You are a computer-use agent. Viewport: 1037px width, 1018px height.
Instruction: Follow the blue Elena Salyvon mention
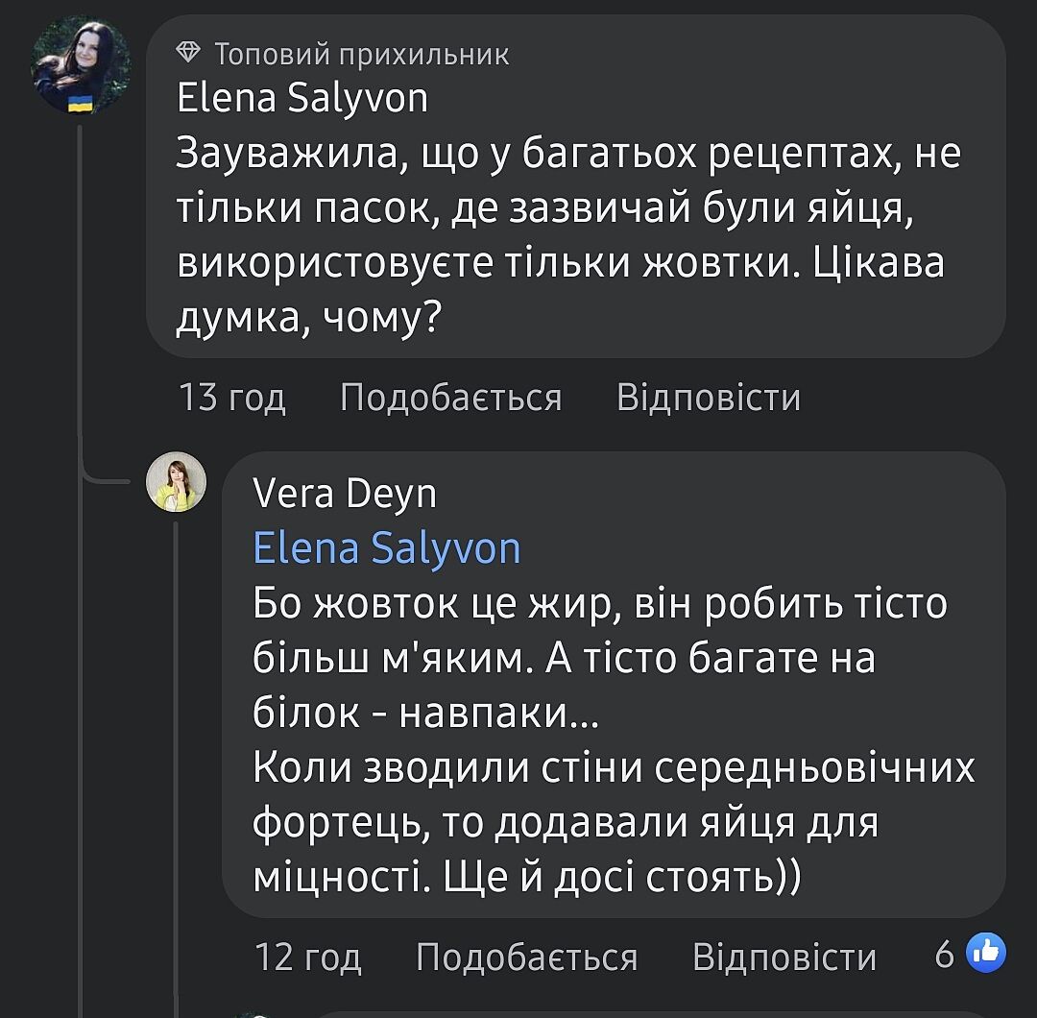[x=386, y=547]
